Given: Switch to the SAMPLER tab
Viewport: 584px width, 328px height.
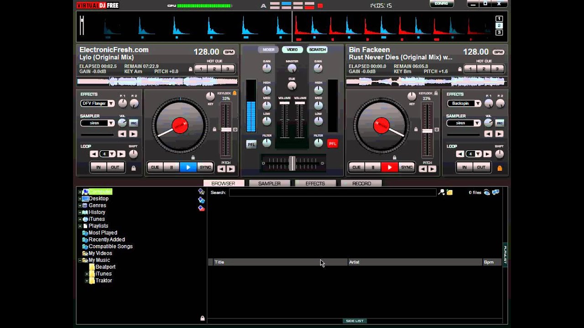Looking at the screenshot, I should [x=269, y=183].
